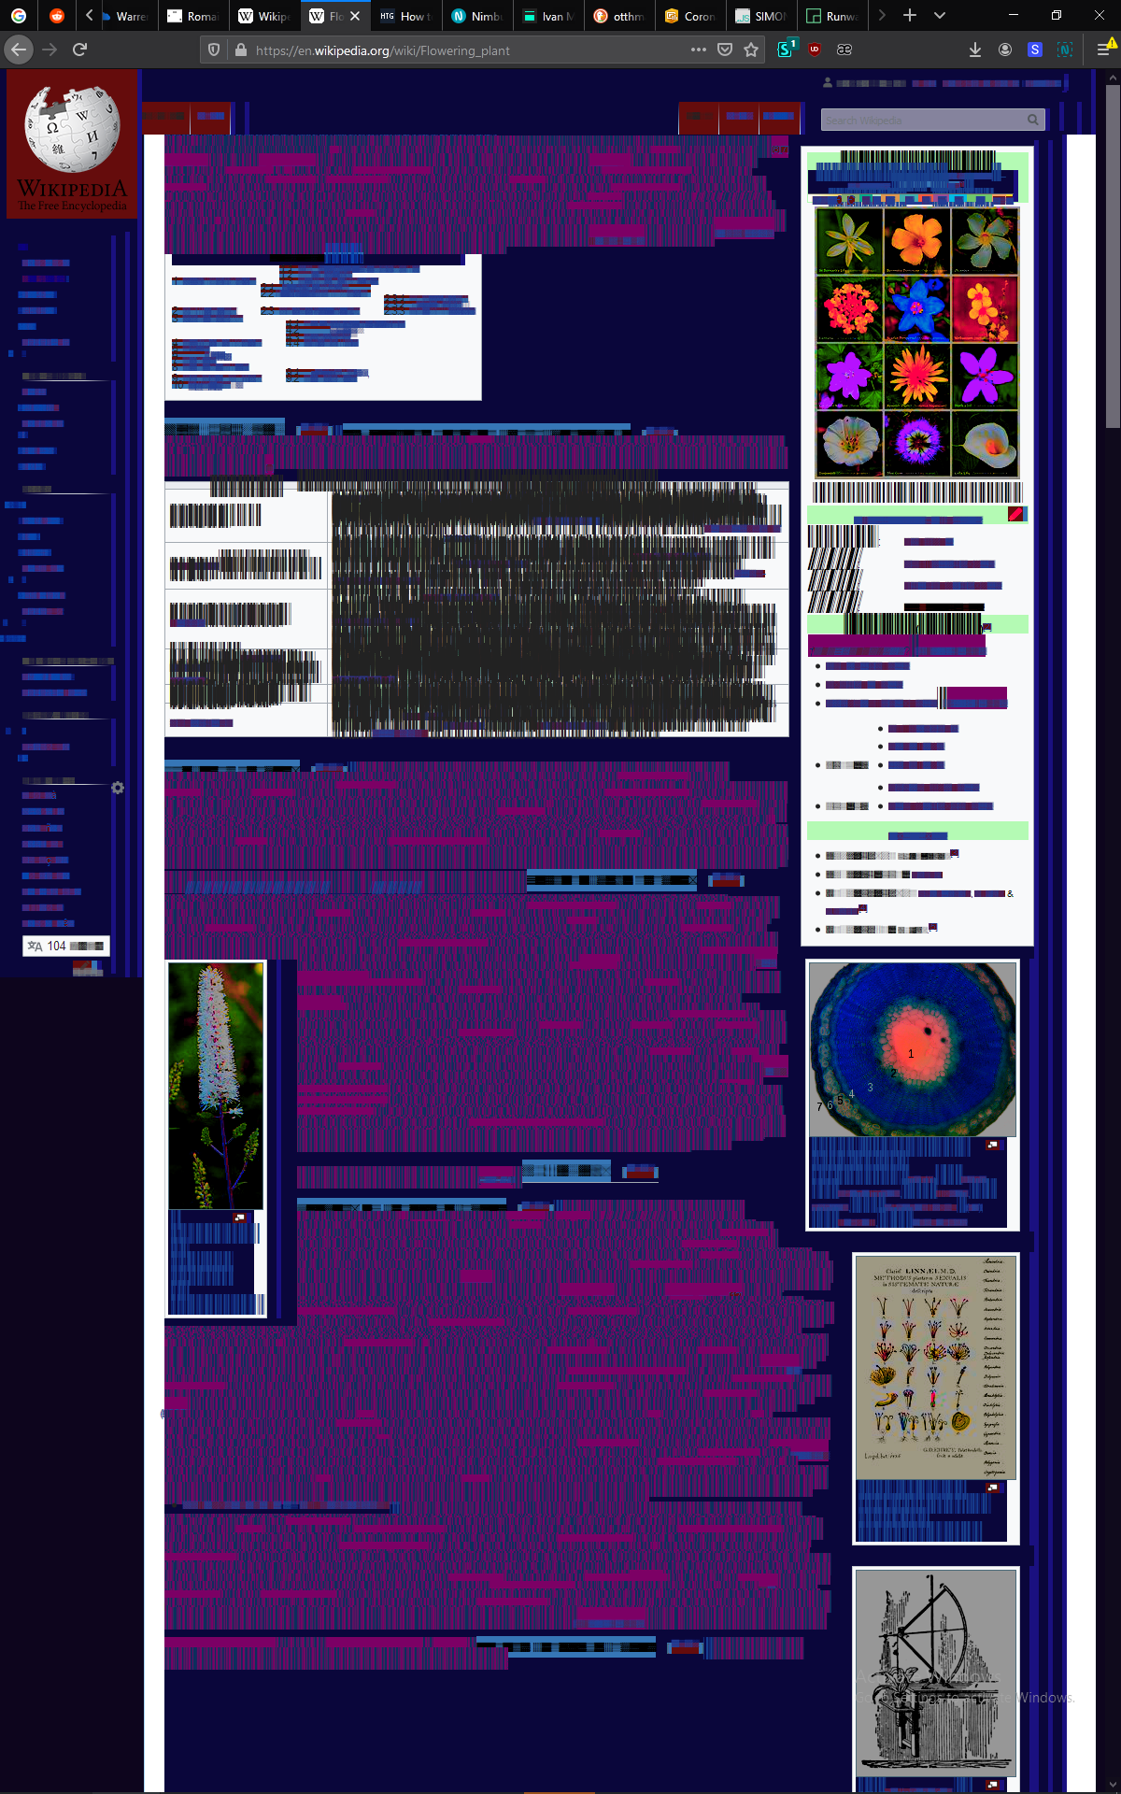Open the teal S extension with badge
Screen dimensions: 1121x1794
[x=787, y=49]
